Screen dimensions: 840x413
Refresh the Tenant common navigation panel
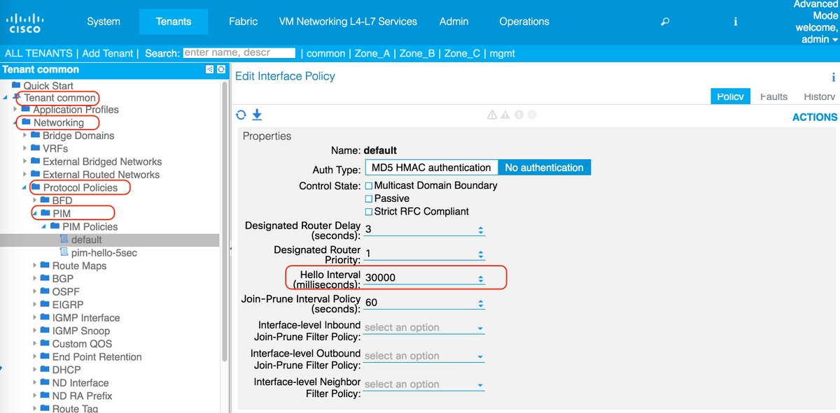tap(221, 69)
